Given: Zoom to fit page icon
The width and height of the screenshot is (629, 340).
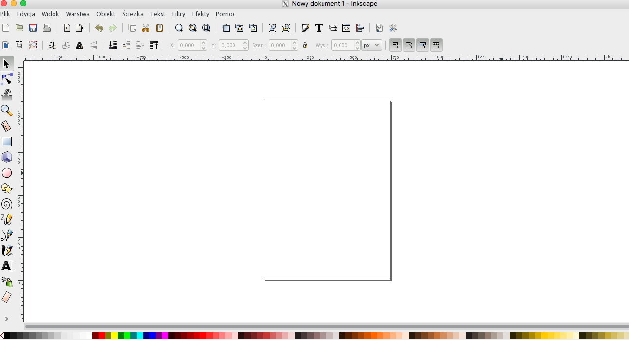Looking at the screenshot, I should click(x=206, y=28).
